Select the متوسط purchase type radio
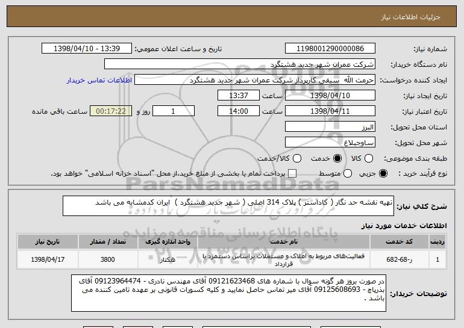This screenshot has width=464, height=328. 348,173
